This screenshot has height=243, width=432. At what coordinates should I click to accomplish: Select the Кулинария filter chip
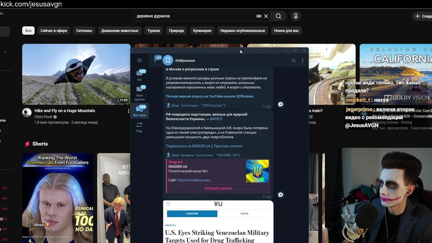point(202,31)
